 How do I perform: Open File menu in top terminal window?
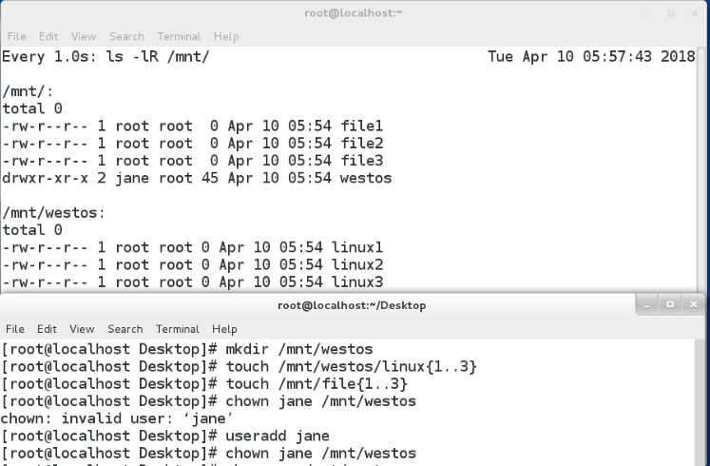[x=16, y=36]
